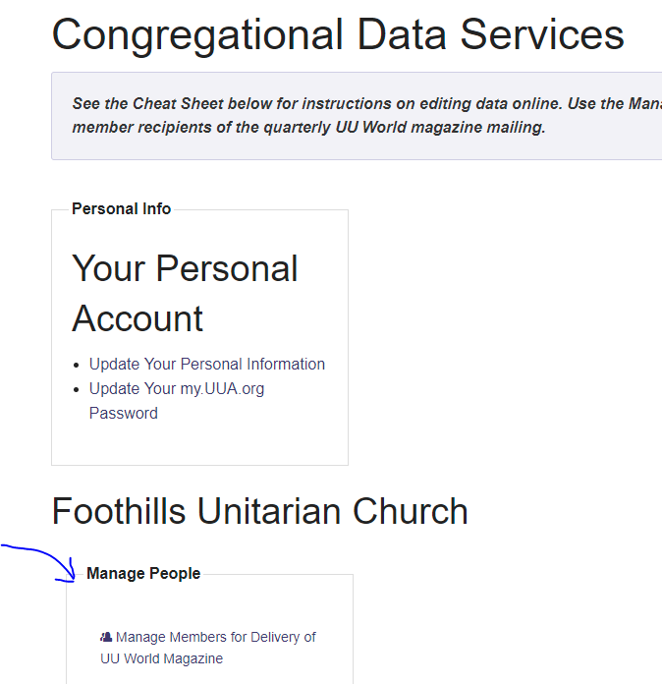Viewport: 662px width, 684px height.
Task: Click the Personal Info section label
Action: [122, 208]
